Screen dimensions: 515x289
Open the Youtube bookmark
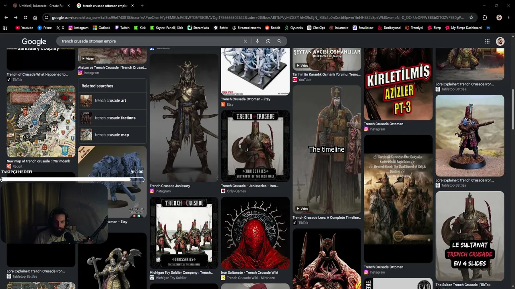point(24,28)
